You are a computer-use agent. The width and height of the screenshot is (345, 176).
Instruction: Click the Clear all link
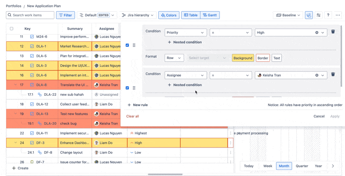[x=132, y=116]
